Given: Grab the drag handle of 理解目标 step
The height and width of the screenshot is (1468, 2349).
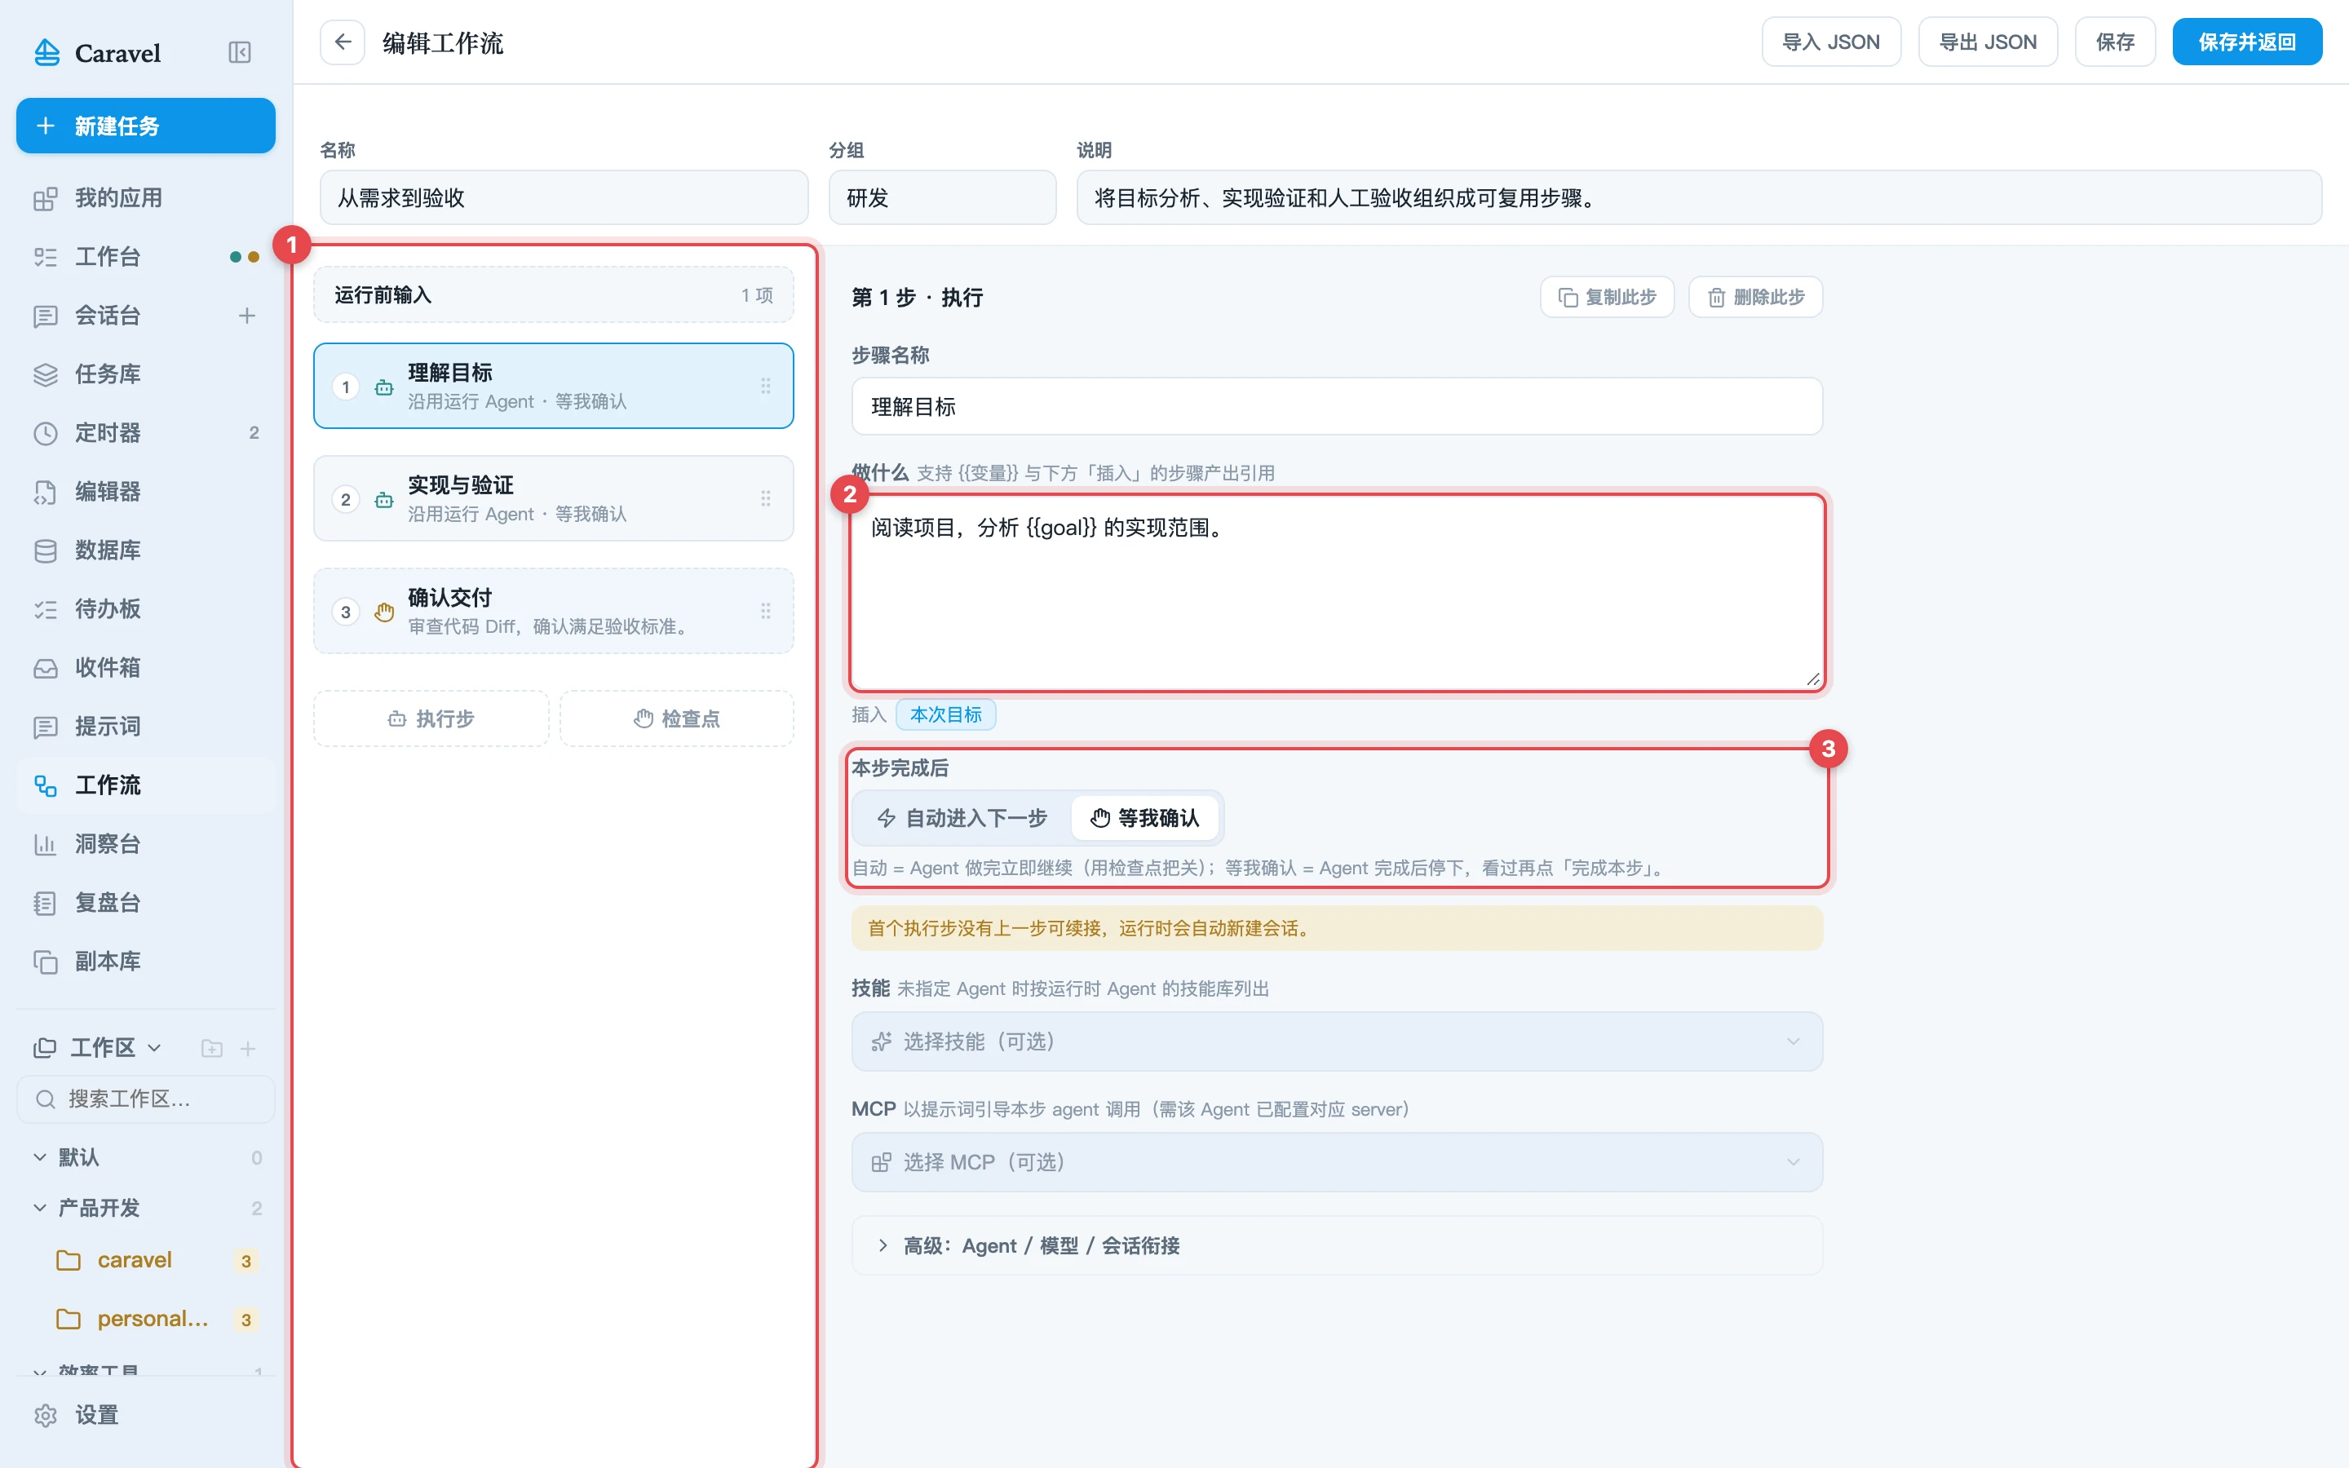Looking at the screenshot, I should (x=766, y=387).
